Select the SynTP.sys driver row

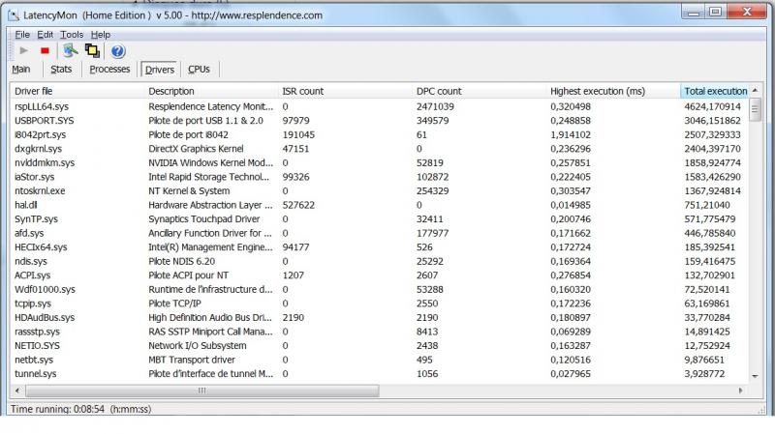pos(380,219)
